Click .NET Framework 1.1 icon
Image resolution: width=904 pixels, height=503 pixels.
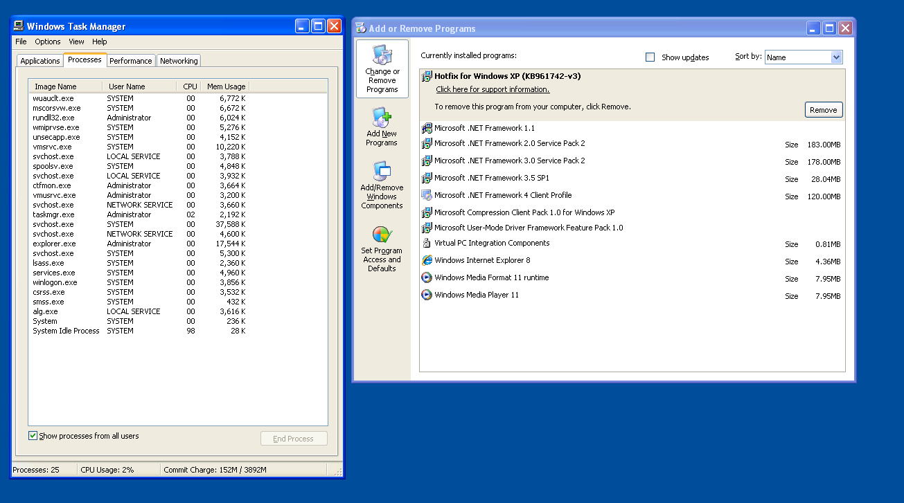(427, 128)
